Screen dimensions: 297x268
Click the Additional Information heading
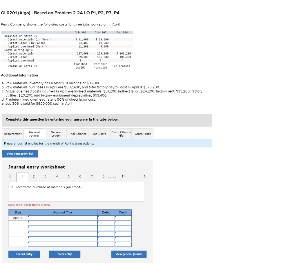19,75
